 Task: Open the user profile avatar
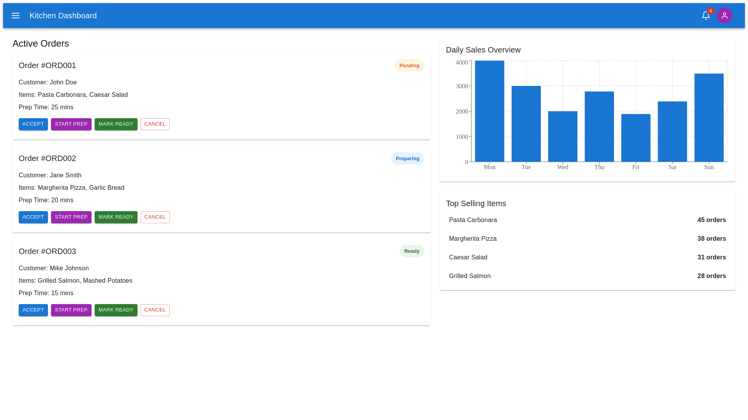[724, 16]
